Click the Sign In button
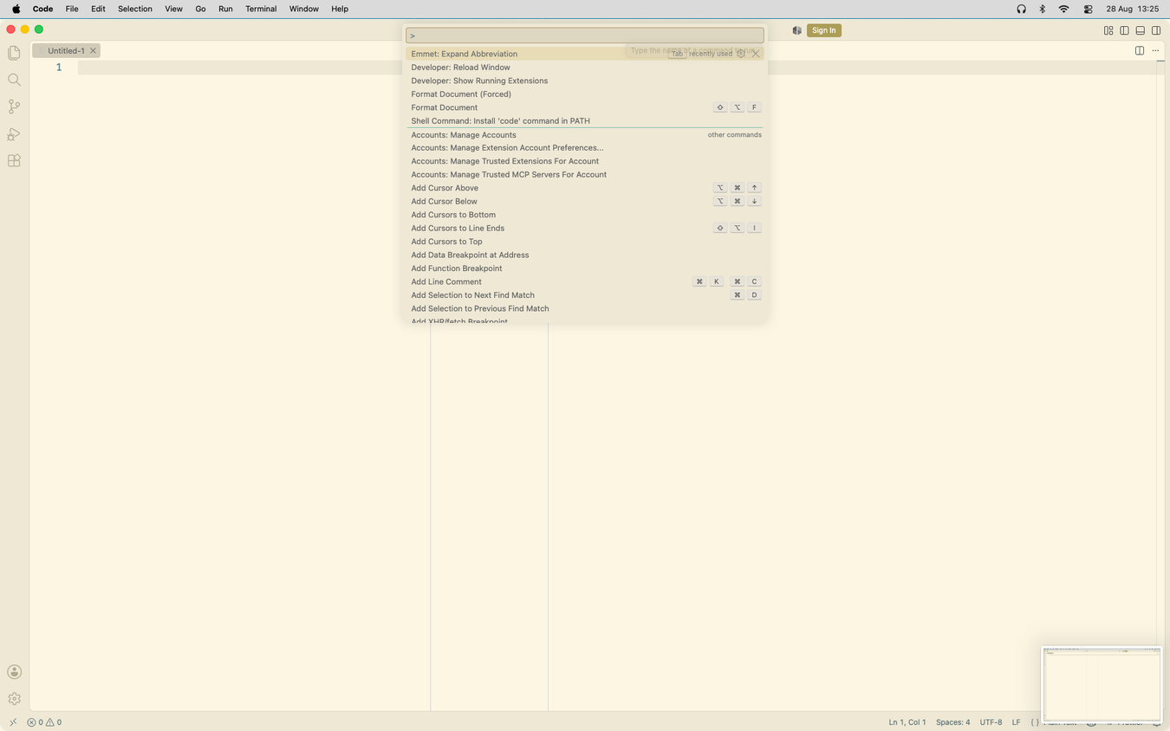The width and height of the screenshot is (1170, 731). click(823, 30)
